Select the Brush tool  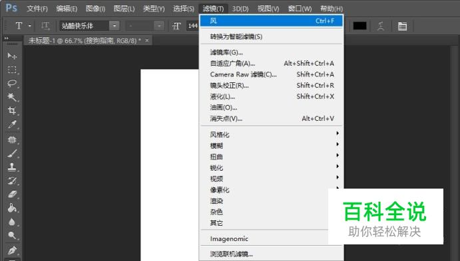[12, 153]
